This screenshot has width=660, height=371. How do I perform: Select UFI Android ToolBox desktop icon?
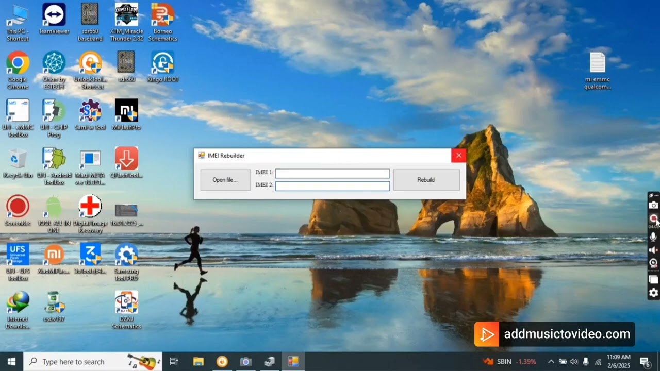click(54, 166)
